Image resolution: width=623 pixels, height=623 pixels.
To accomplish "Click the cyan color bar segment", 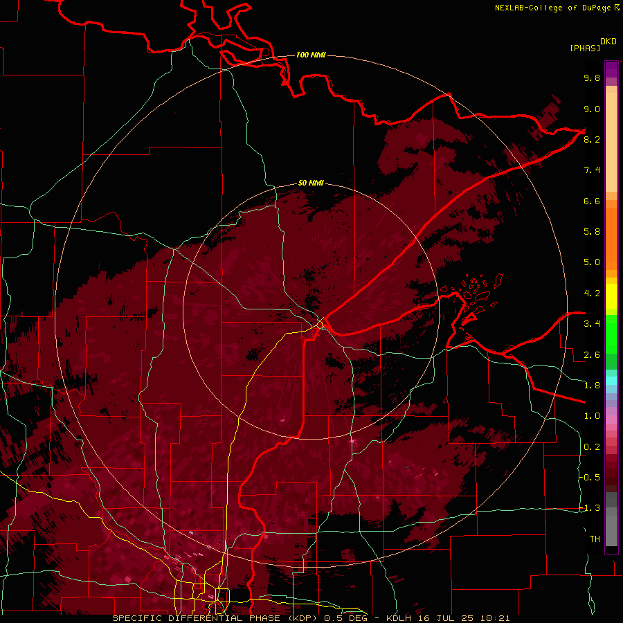I will tap(611, 381).
